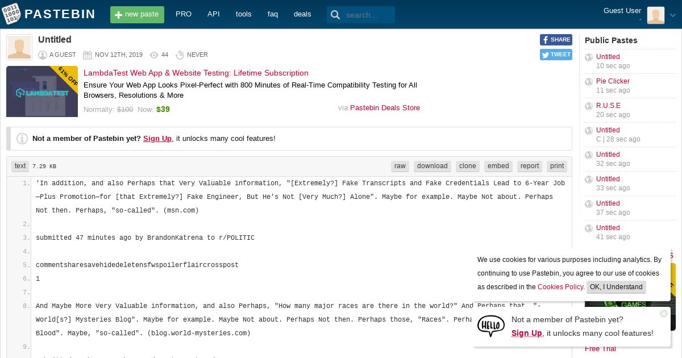Expand the Guest User dropdown arrow

pos(673,16)
